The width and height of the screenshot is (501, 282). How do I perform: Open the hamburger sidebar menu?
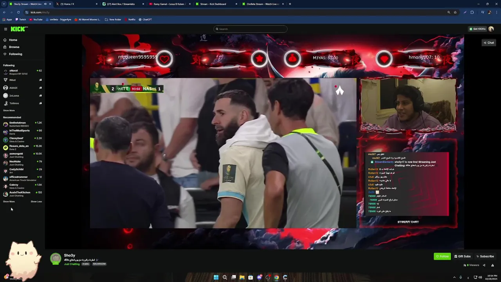point(5,29)
